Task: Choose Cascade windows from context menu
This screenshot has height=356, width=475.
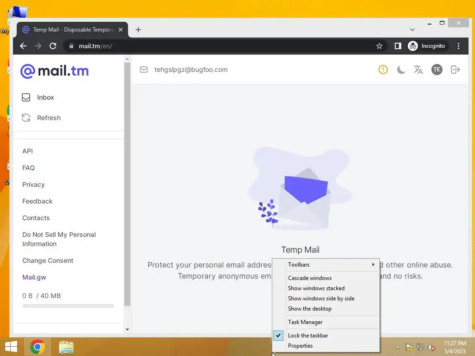Action: [326, 278]
